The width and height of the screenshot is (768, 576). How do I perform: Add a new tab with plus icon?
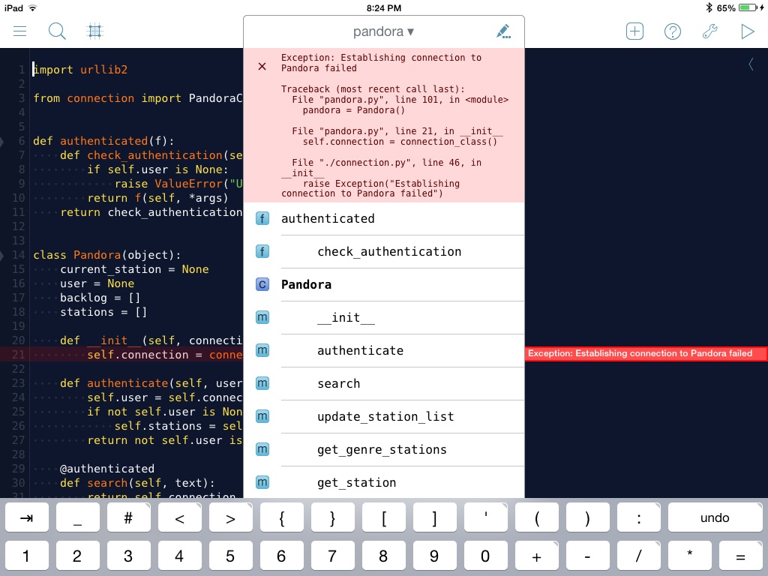click(x=634, y=31)
